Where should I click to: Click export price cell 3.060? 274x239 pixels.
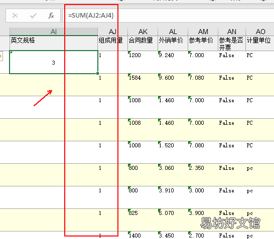coord(173,175)
